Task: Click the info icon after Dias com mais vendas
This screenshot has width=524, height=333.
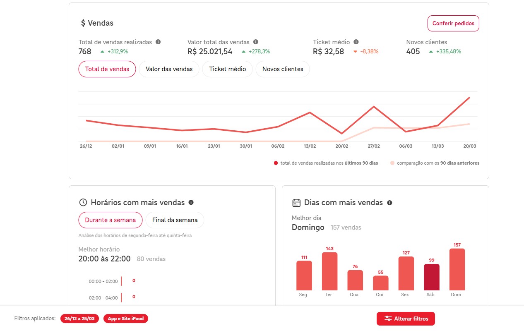Action: 389,203
